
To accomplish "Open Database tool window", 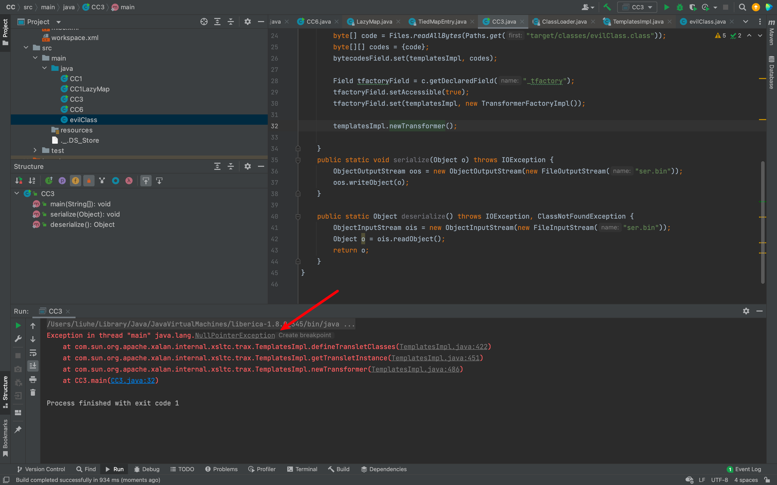I will [772, 72].
